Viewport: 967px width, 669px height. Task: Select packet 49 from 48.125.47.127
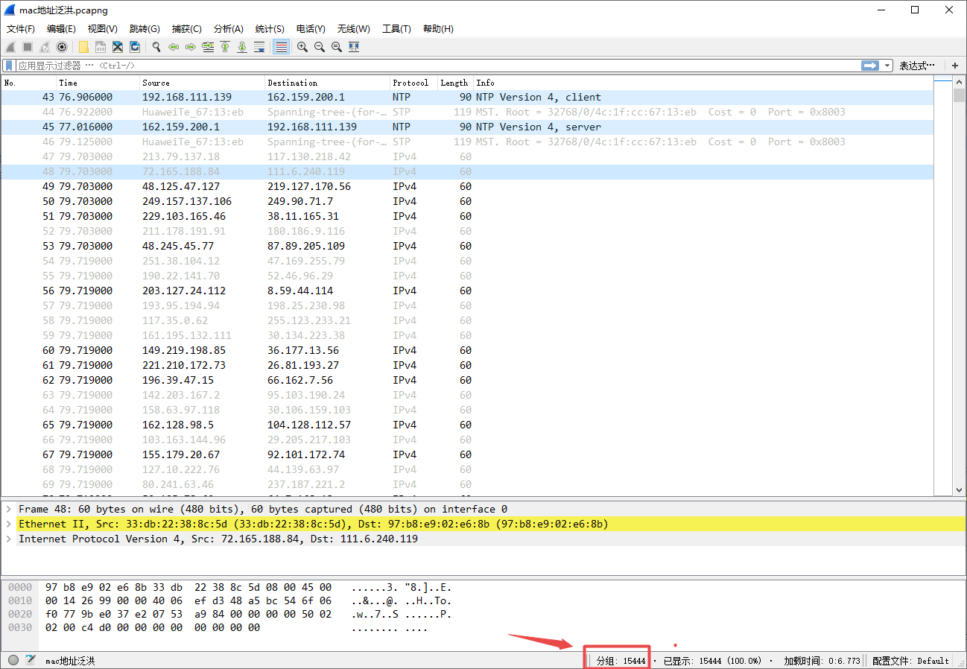point(467,186)
